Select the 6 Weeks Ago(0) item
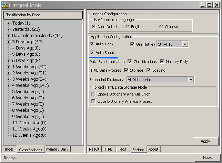The height and width of the screenshot is (163, 222). coord(28,98)
